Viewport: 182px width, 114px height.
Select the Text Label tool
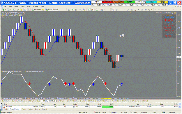(142, 10)
